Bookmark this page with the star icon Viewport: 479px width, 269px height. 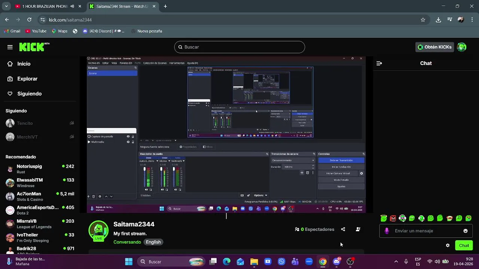[423, 20]
